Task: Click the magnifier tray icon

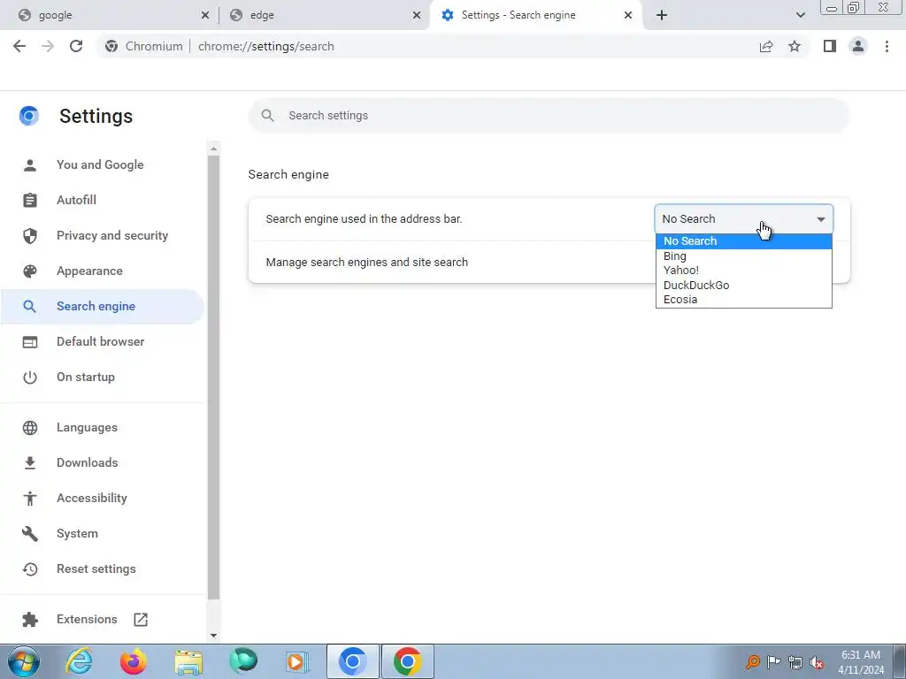Action: coord(752,661)
